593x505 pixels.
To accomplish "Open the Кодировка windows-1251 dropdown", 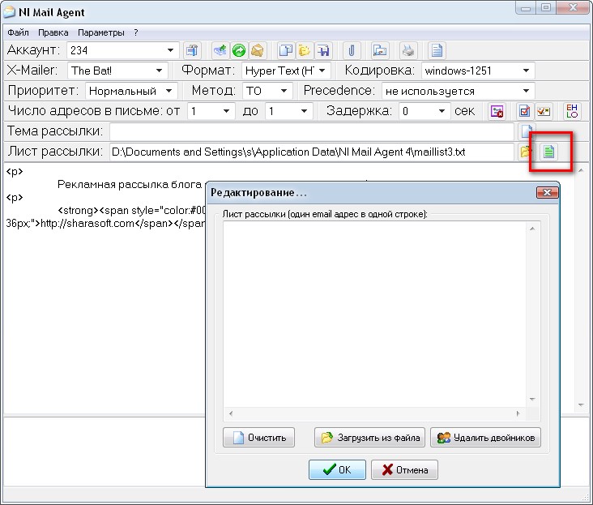I will tap(478, 71).
